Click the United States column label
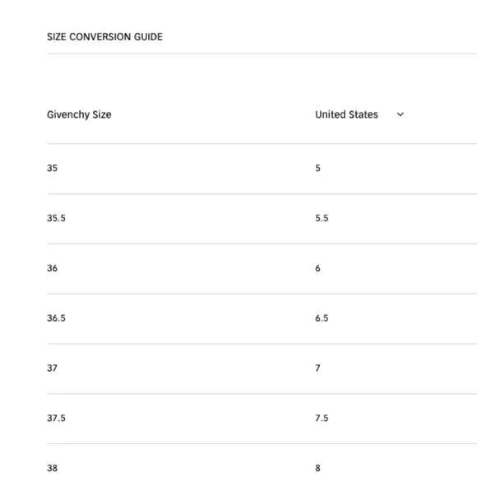This screenshot has height=477, width=477. click(x=346, y=114)
